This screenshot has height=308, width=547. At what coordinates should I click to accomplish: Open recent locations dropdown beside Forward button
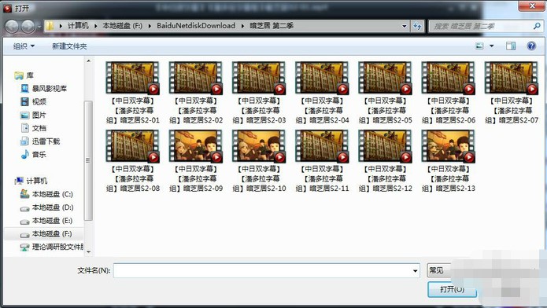click(x=39, y=27)
